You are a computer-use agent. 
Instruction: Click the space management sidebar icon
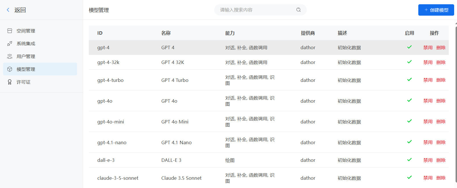pyautogui.click(x=10, y=31)
